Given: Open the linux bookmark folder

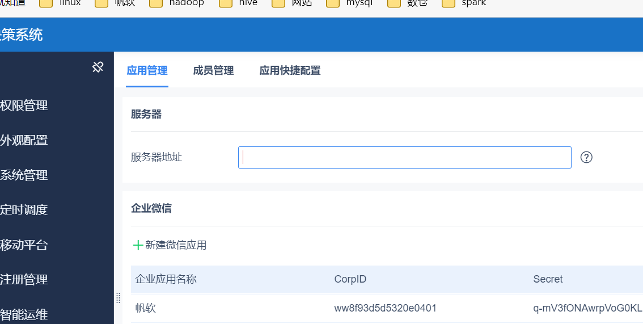Looking at the screenshot, I should 61,3.
